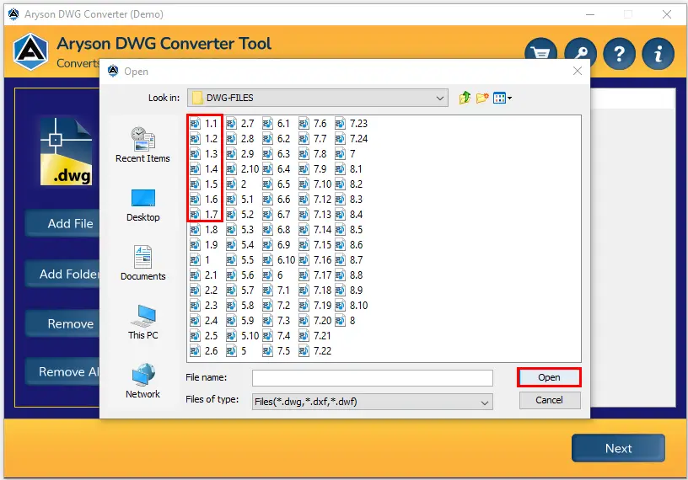Create new folder icon in Open dialog
The height and width of the screenshot is (480, 688).
481,98
